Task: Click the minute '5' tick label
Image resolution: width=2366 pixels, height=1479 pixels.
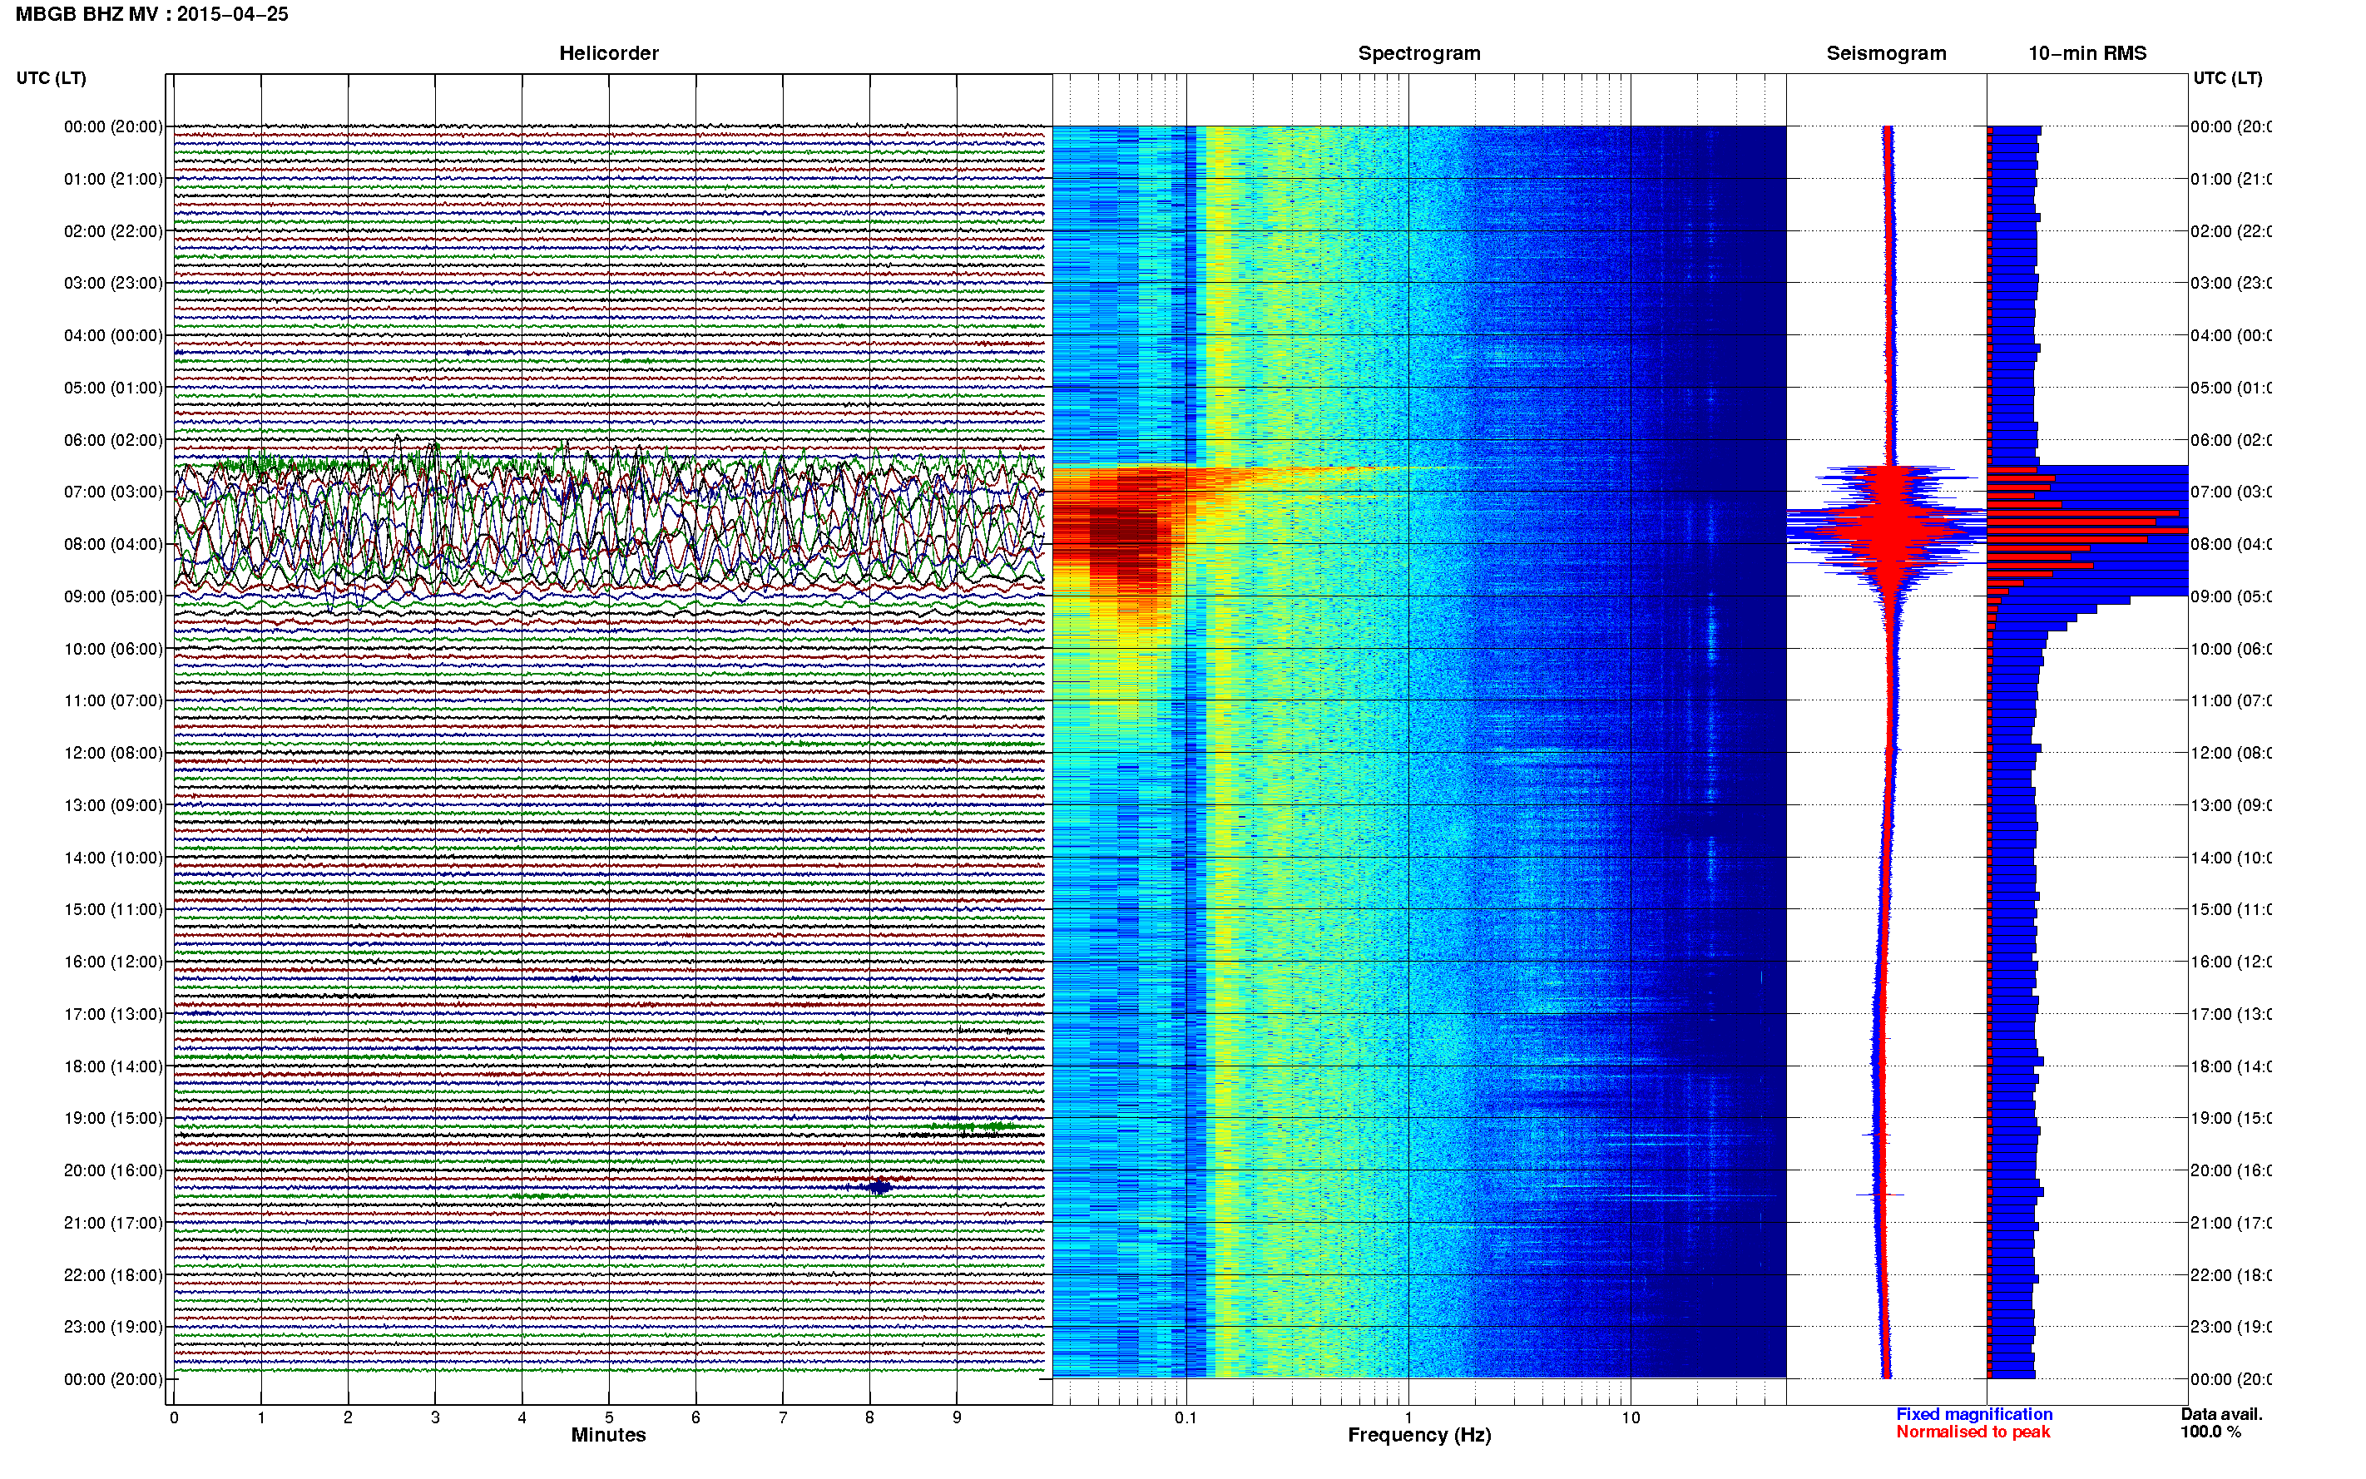Action: (609, 1417)
